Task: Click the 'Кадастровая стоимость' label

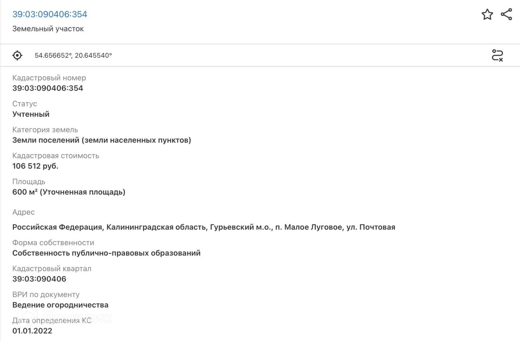Action: pos(56,156)
